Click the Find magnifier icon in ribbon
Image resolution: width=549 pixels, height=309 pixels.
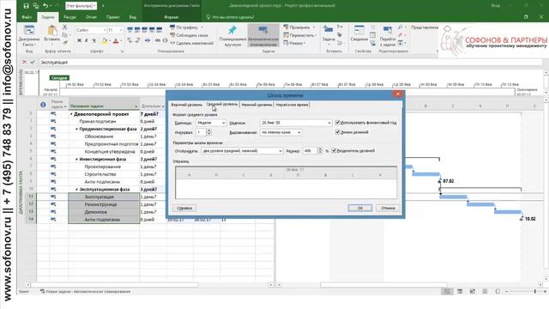(401, 27)
